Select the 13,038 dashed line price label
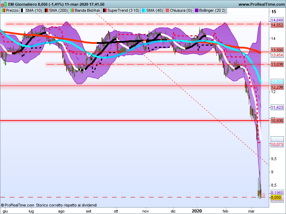Screen dimensions: 286x214 coord(277,64)
